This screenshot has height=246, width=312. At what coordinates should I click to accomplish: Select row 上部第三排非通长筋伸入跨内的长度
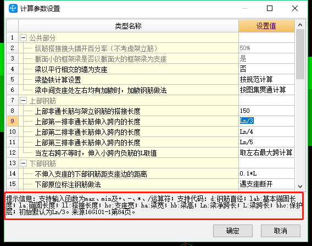click(129, 142)
